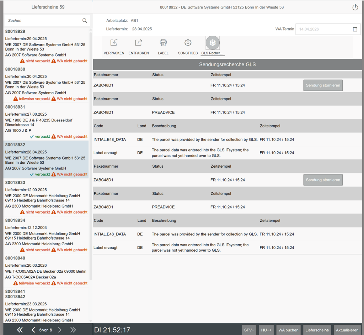
Task: Open the Lieferscheine view button
Action: 317,330
